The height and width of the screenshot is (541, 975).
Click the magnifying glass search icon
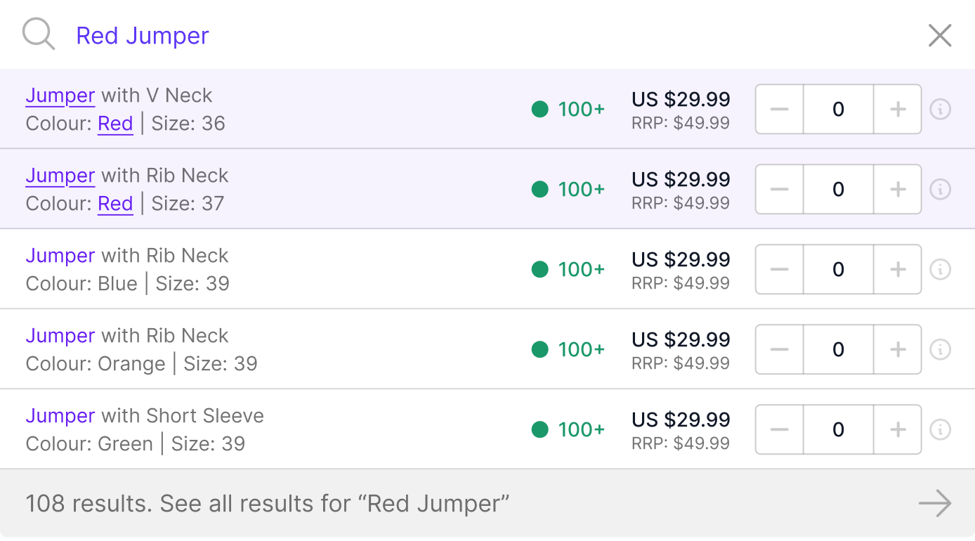pyautogui.click(x=39, y=34)
